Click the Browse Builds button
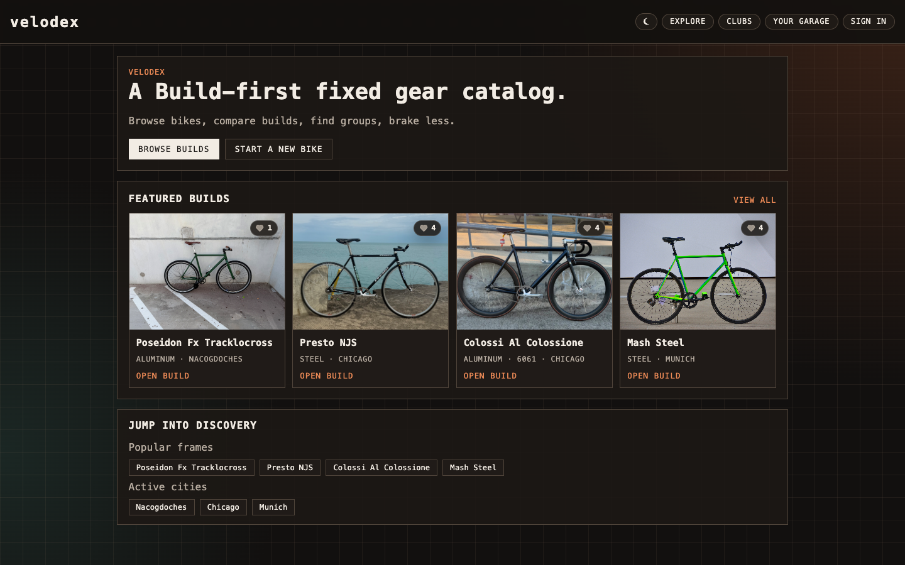Image resolution: width=905 pixels, height=565 pixels. click(174, 149)
